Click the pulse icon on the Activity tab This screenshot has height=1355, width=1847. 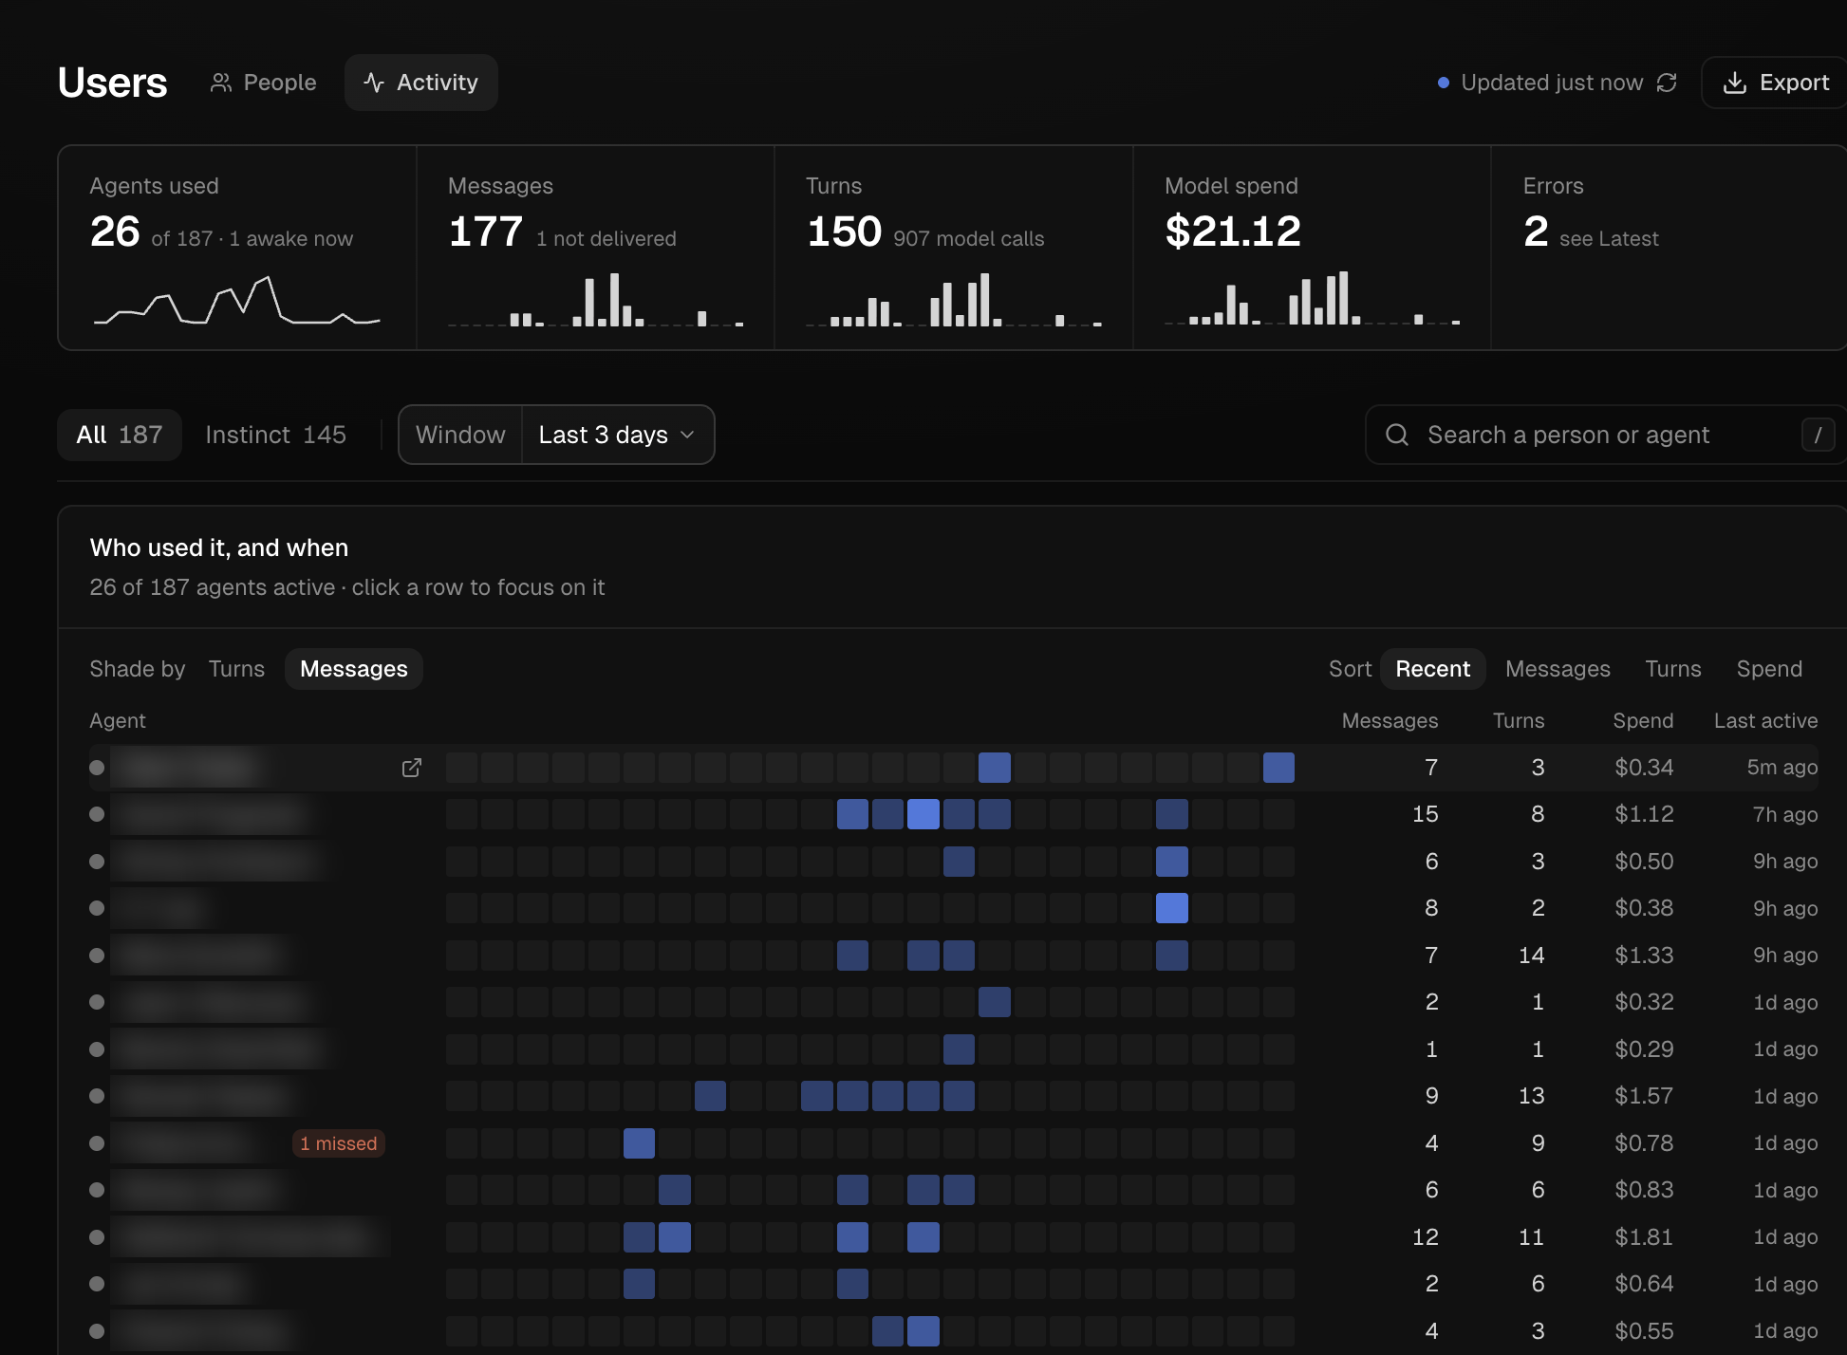tap(374, 83)
